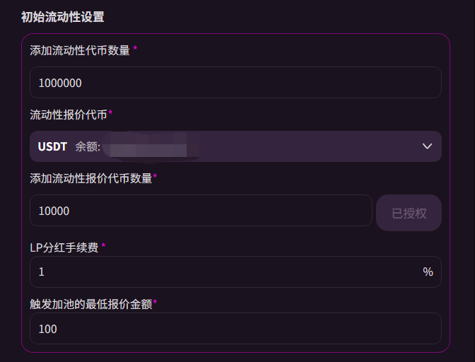
Task: Click the required asterisk after 触发加池的最低报价金额
Action: click(155, 303)
